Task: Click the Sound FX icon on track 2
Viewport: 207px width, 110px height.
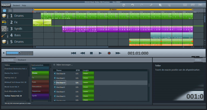Action: [4, 22]
